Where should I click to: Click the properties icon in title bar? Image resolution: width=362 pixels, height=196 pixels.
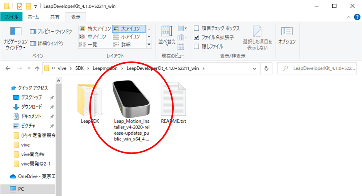(x=20, y=6)
